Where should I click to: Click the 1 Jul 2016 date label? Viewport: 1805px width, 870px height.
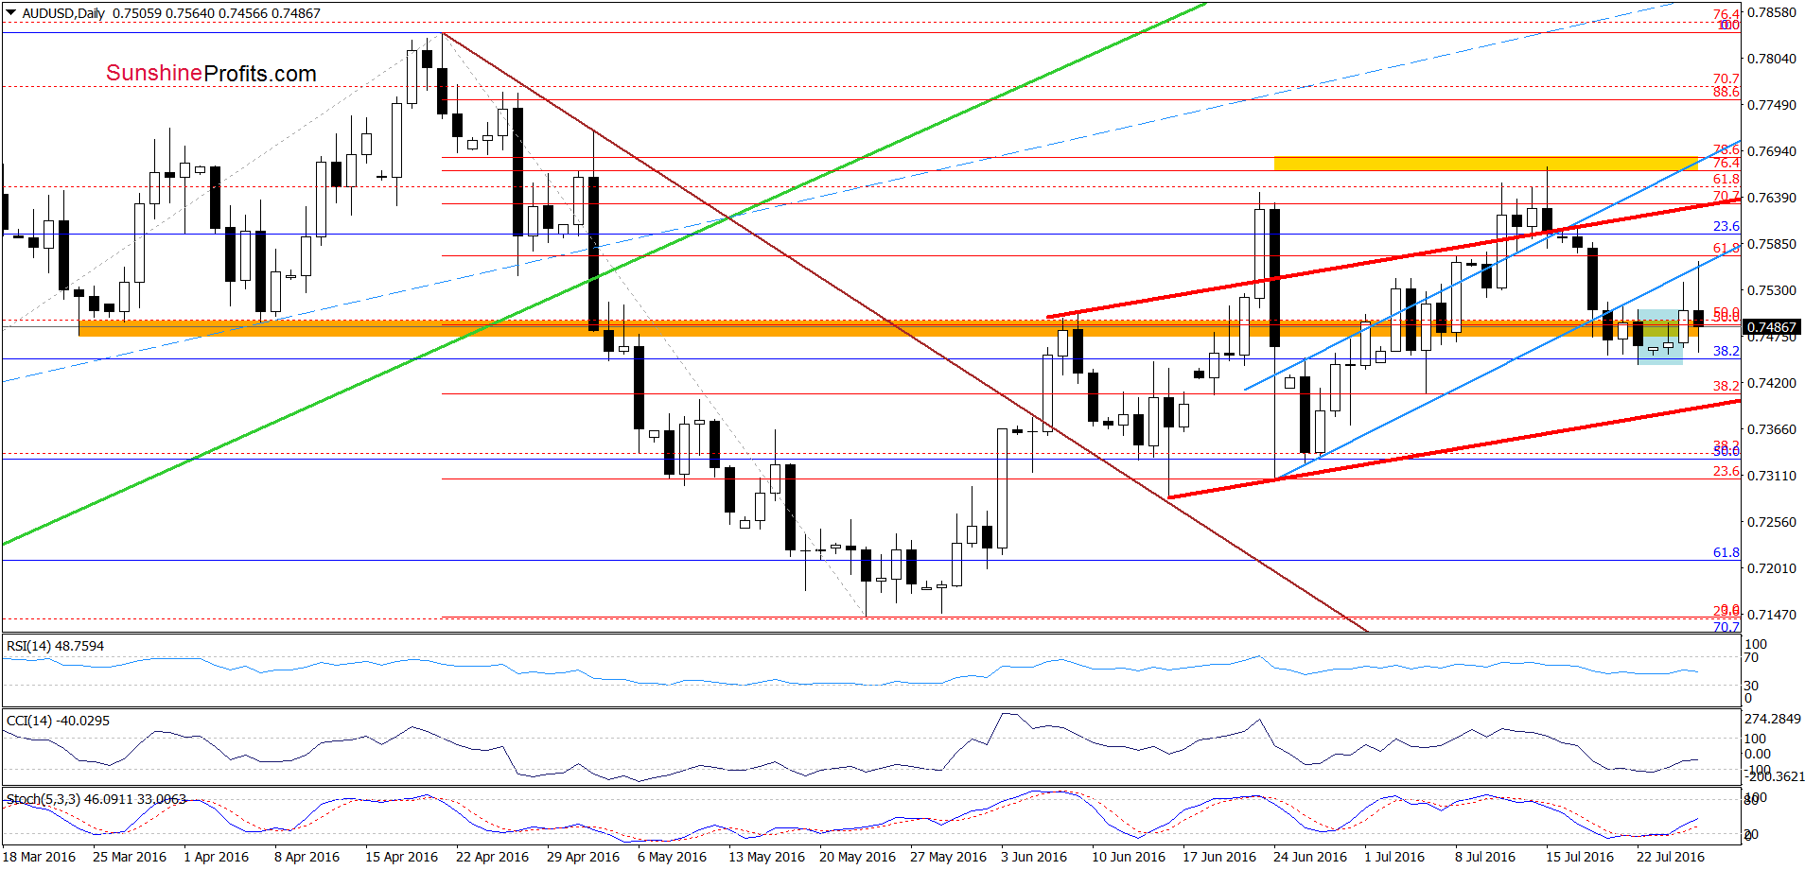click(x=1394, y=857)
